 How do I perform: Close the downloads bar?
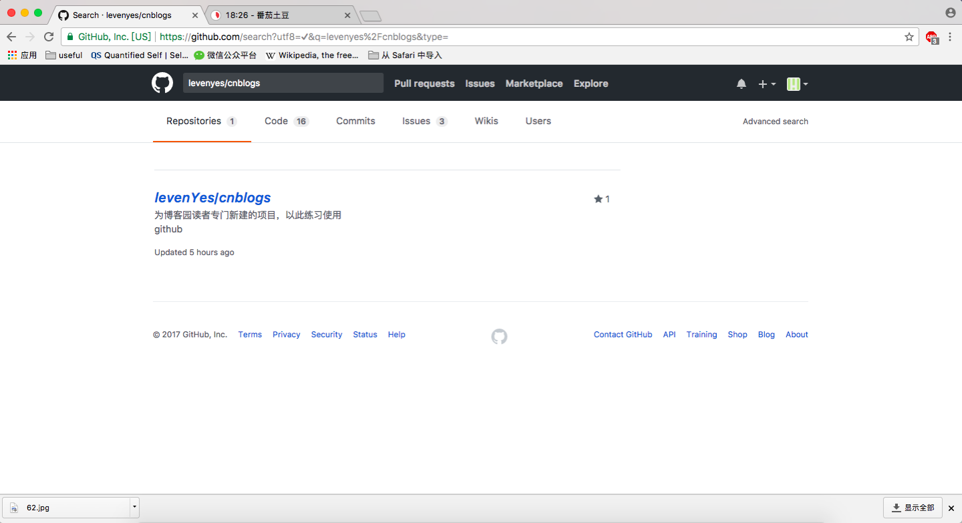coord(951,508)
